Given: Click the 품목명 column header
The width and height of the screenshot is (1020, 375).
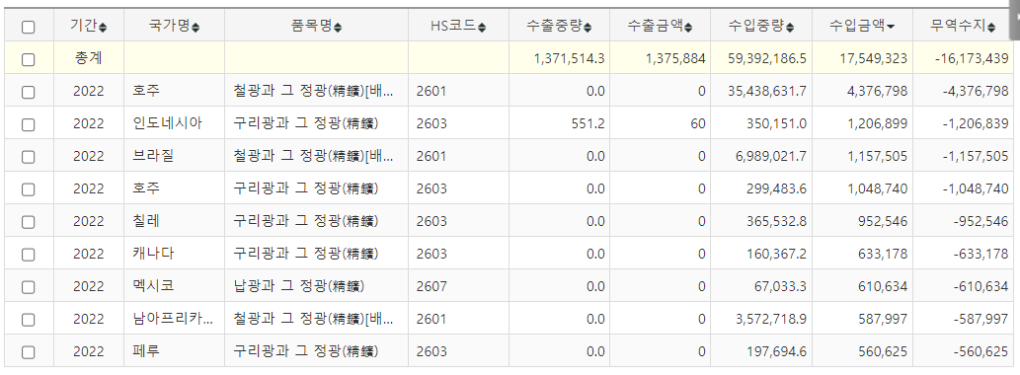Looking at the screenshot, I should click(x=316, y=26).
